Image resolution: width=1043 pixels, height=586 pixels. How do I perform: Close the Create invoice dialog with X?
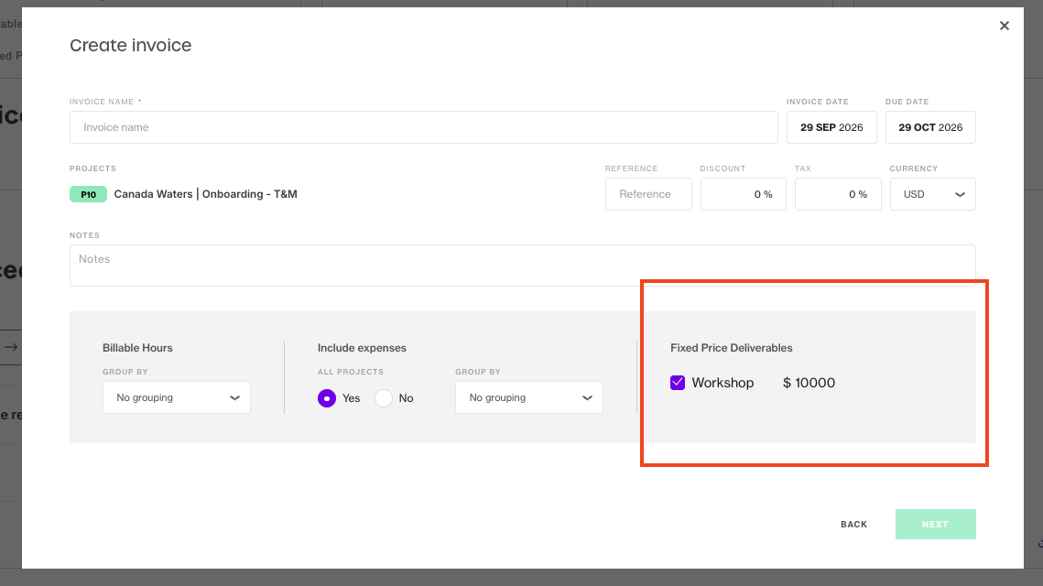point(1004,26)
